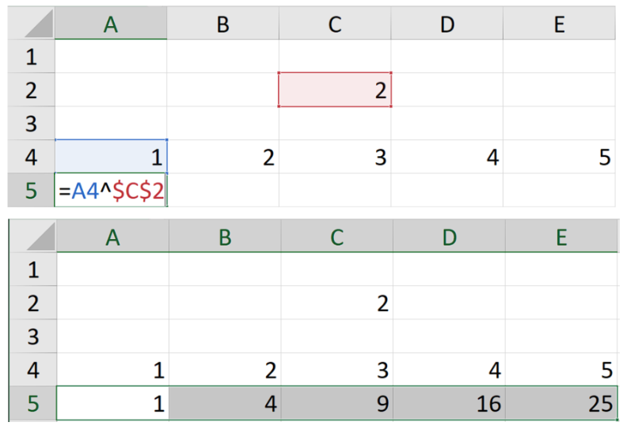Click the red-highlighted cell C2 containing 2

pos(335,89)
